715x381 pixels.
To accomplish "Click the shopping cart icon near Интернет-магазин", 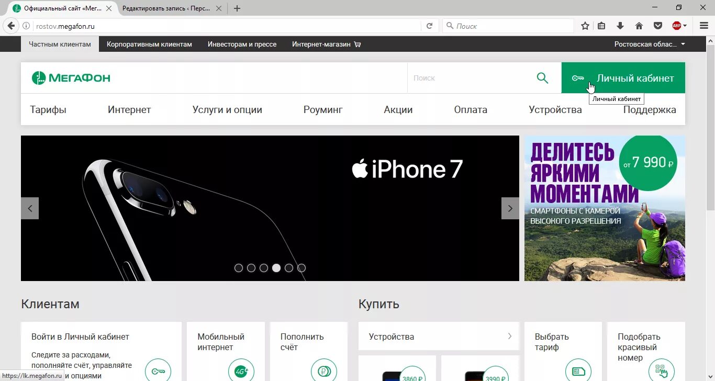I will click(357, 44).
